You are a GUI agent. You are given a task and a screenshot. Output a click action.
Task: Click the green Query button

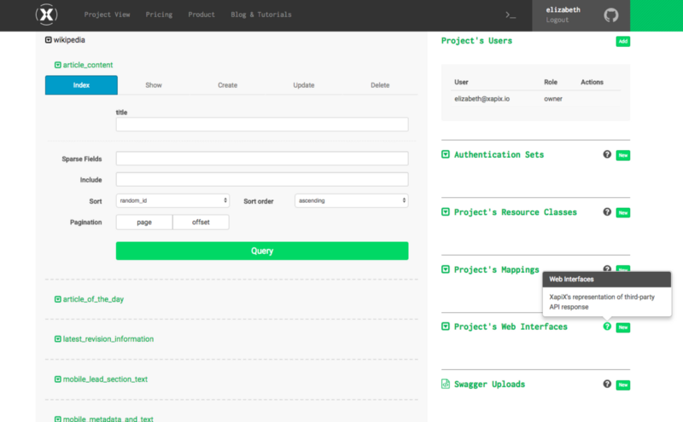click(262, 251)
